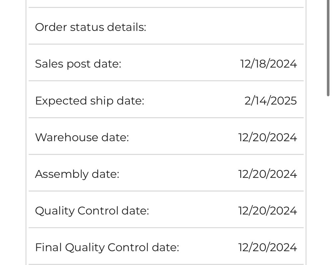Select the "Expected ship date:" label
The height and width of the screenshot is (265, 332).
tap(90, 100)
